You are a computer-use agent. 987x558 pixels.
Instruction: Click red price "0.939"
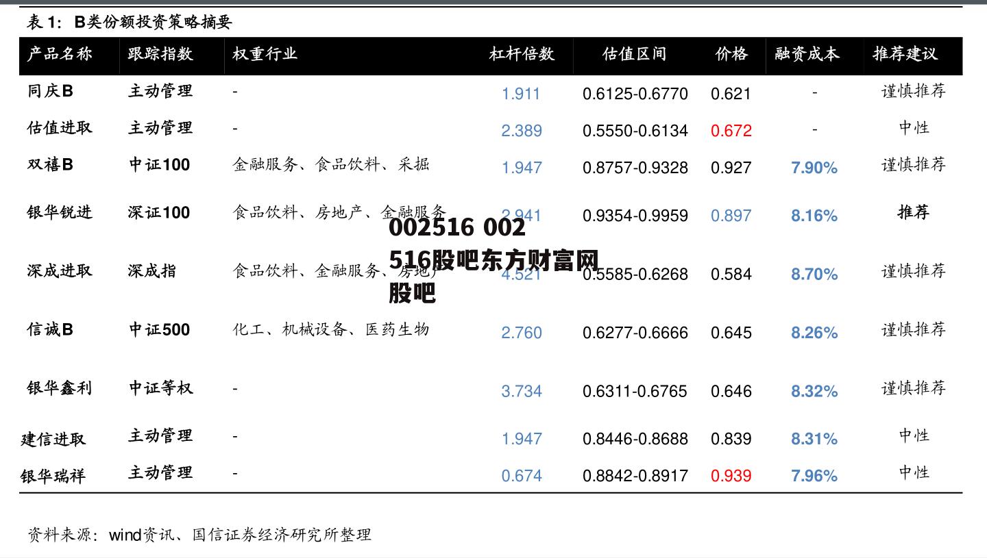coord(731,476)
